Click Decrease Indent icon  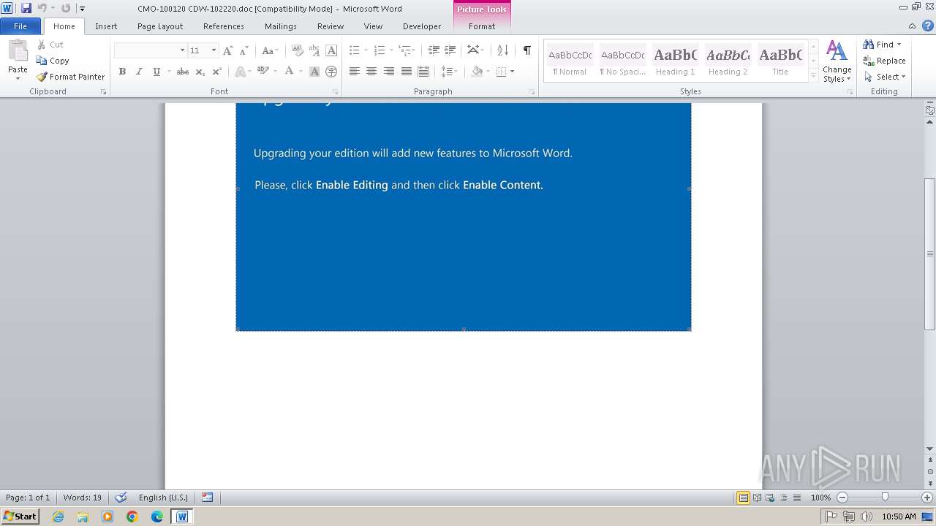click(x=434, y=50)
